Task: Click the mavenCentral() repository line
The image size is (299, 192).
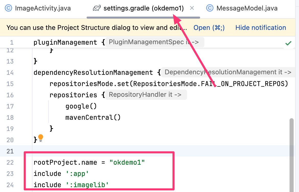Action: (93, 117)
